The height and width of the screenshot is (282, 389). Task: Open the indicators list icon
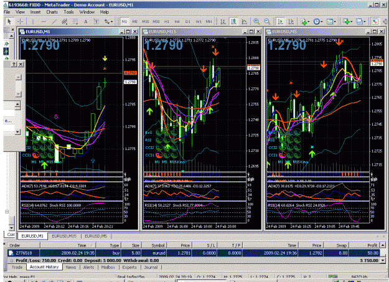click(304, 22)
